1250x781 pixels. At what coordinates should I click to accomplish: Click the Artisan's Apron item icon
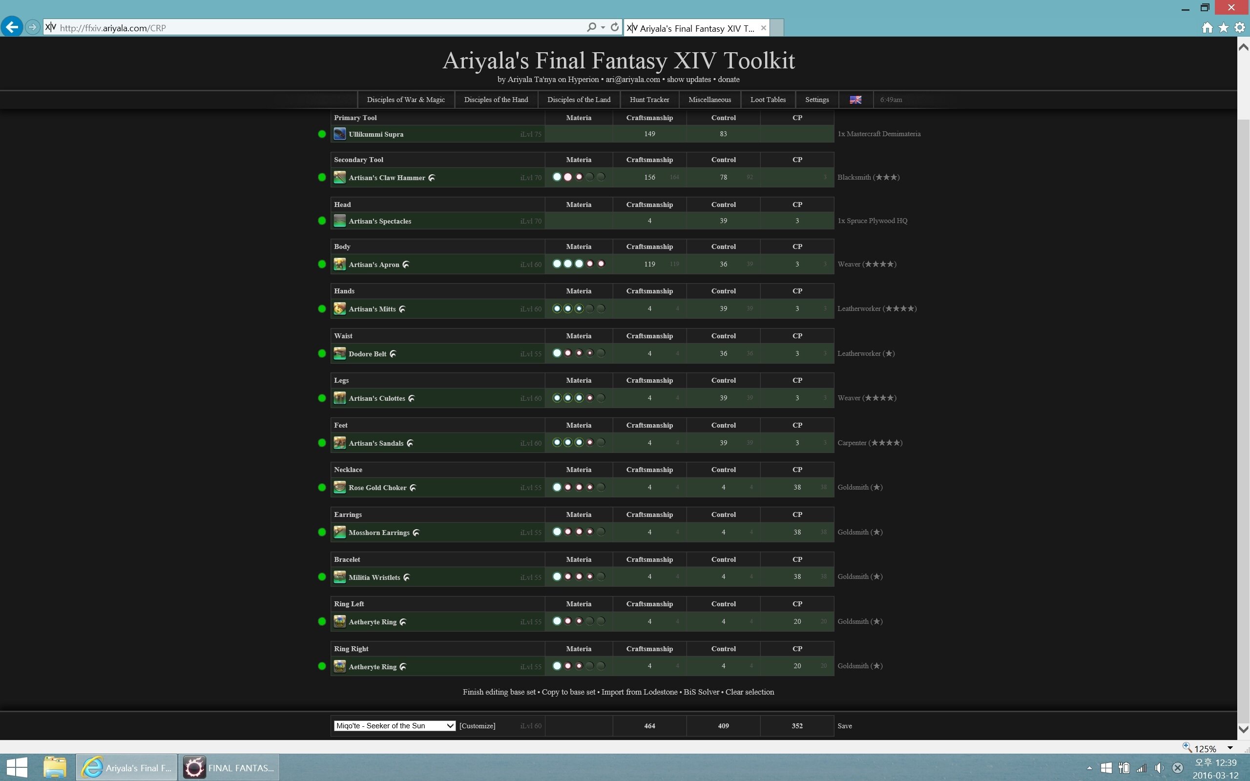339,264
